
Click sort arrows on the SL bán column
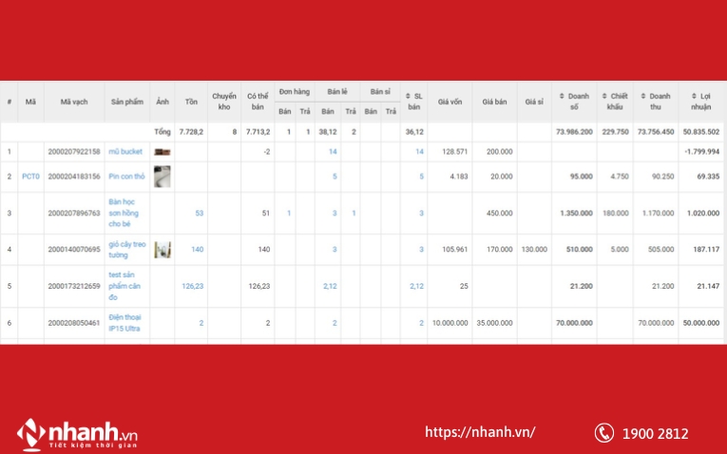[x=409, y=96]
